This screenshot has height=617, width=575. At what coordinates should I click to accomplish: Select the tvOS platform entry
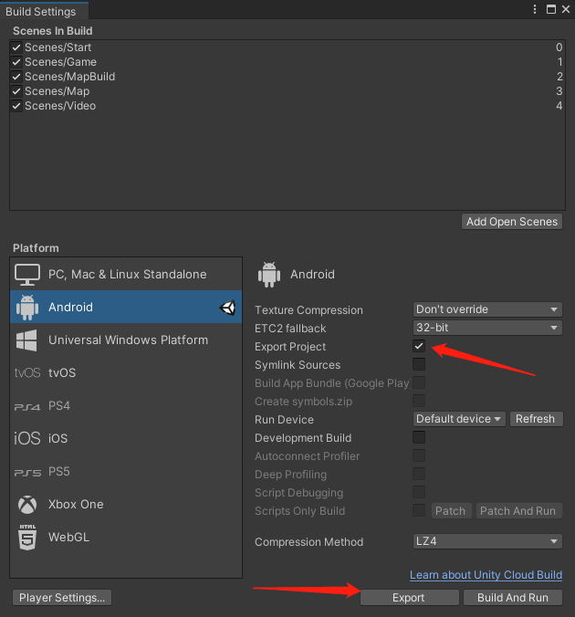126,372
